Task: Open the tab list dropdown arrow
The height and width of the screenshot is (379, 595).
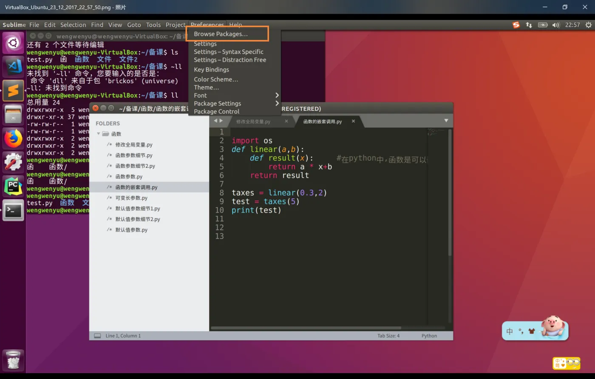Action: [446, 121]
